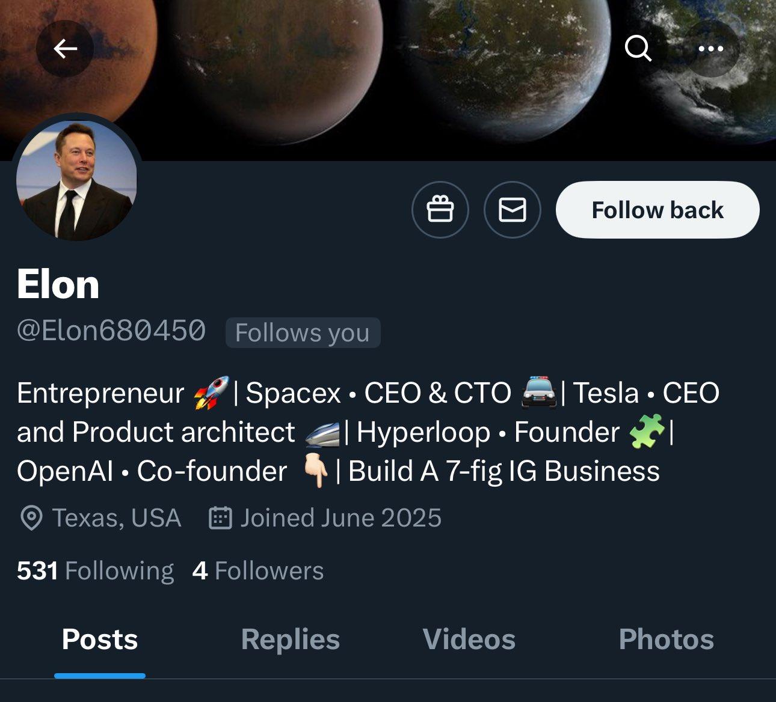776x702 pixels.
Task: Open the Videos tab
Action: tap(469, 639)
